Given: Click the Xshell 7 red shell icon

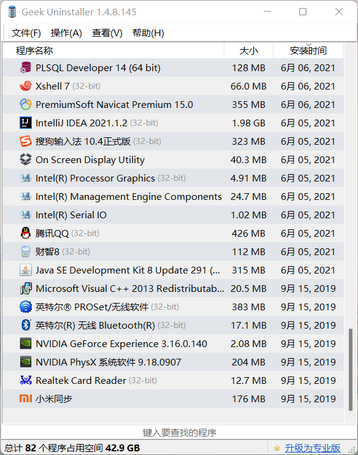Looking at the screenshot, I should point(26,86).
